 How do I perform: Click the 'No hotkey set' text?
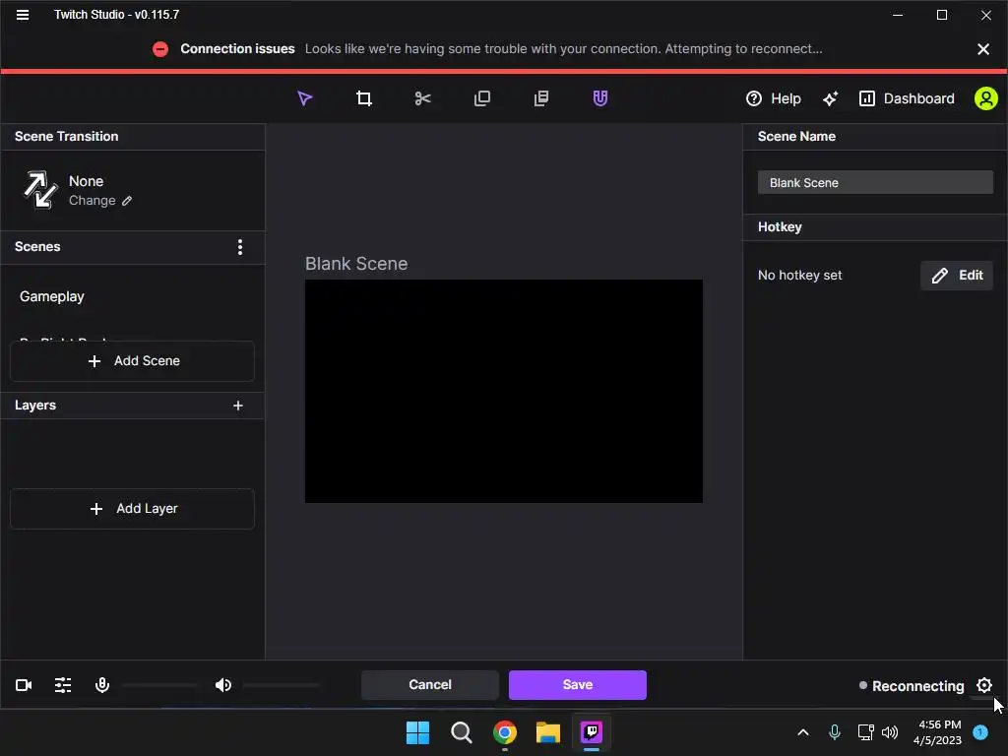click(799, 276)
